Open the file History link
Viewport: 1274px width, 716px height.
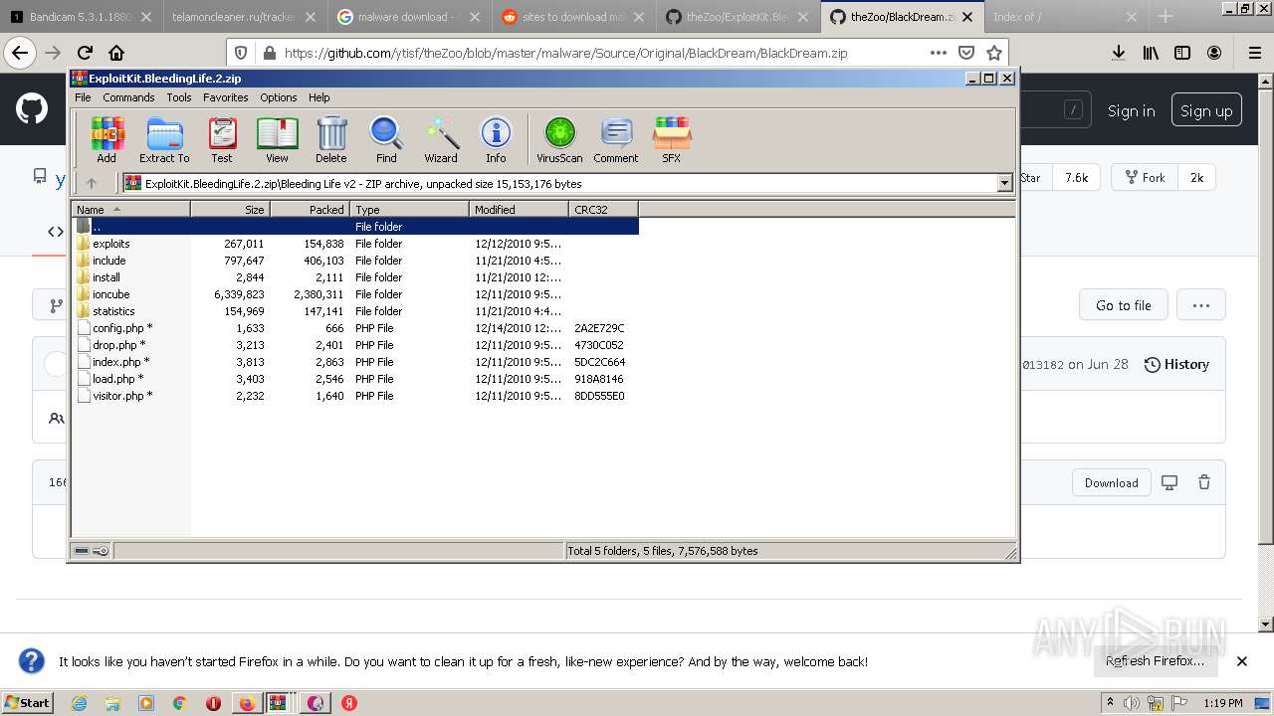coord(1176,364)
